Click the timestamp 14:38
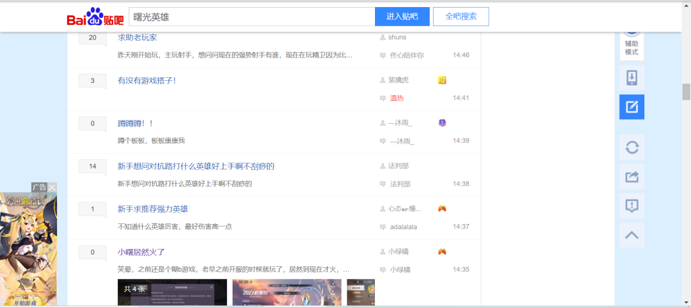Image resolution: width=691 pixels, height=307 pixels. coord(461,184)
